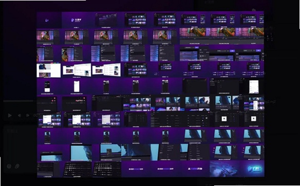Select the white document dialog thumbnail

(253, 87)
